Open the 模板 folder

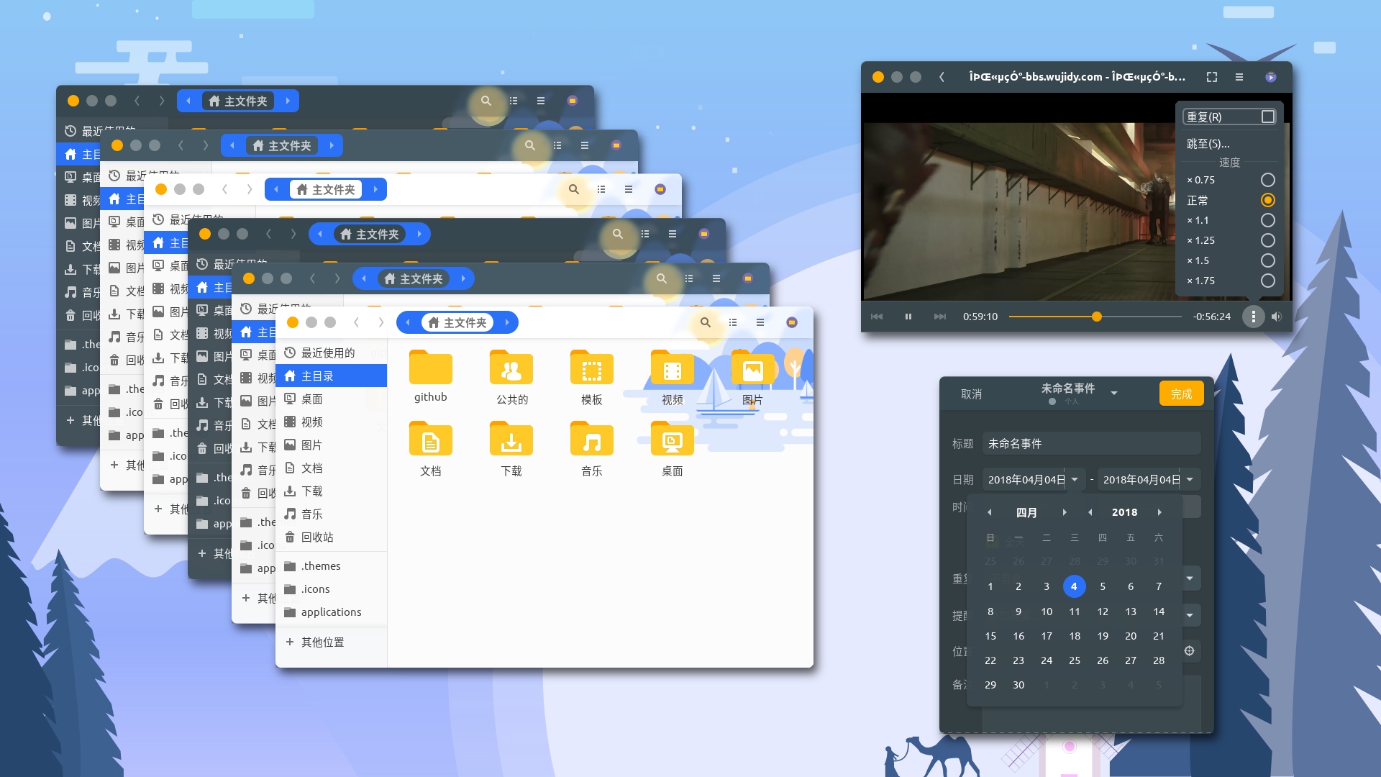591,368
